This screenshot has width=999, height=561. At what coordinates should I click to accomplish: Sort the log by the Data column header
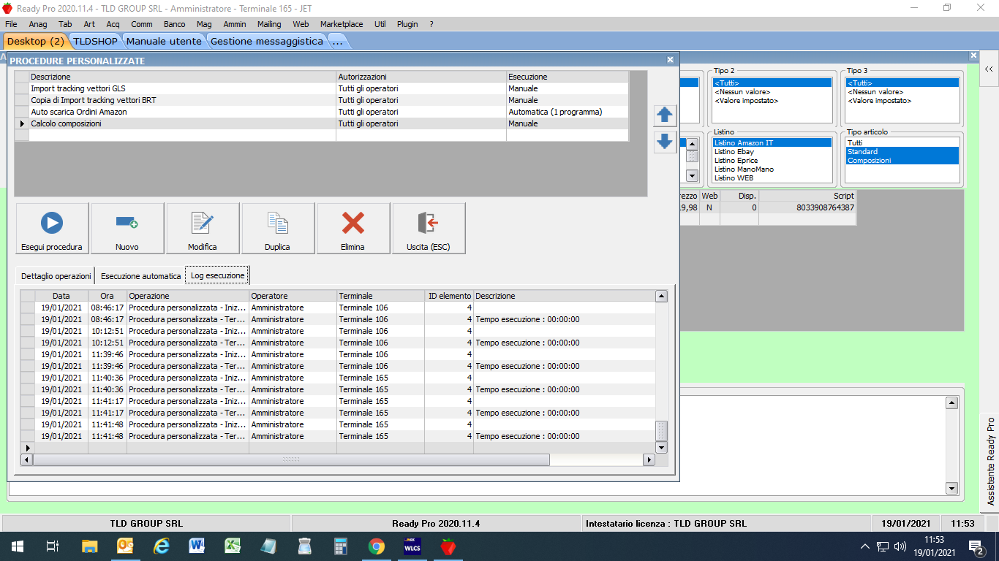coord(61,296)
